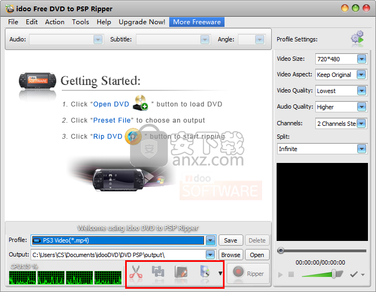Click the film strip merge icon
The height and width of the screenshot is (292, 376).
point(158,272)
